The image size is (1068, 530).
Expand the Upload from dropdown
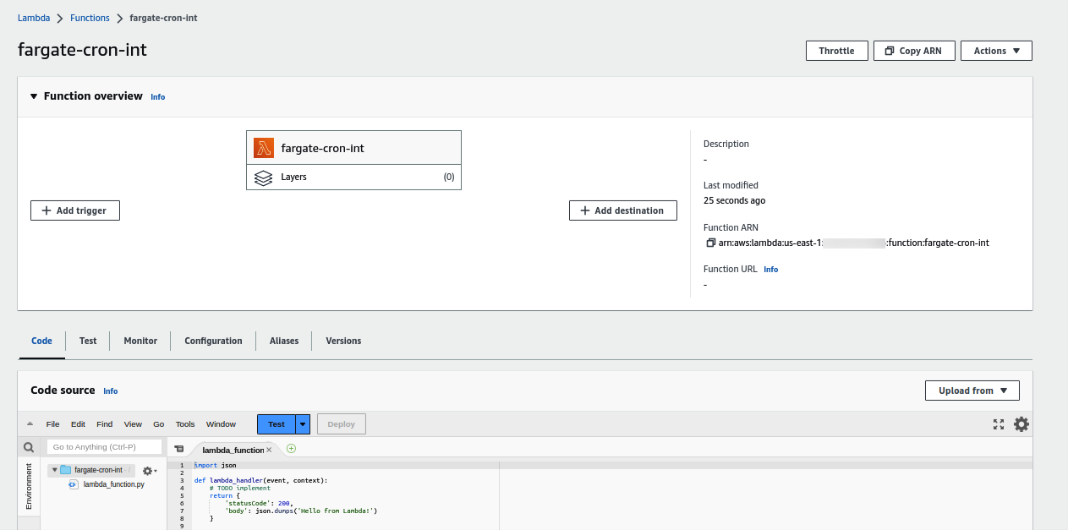pos(972,391)
